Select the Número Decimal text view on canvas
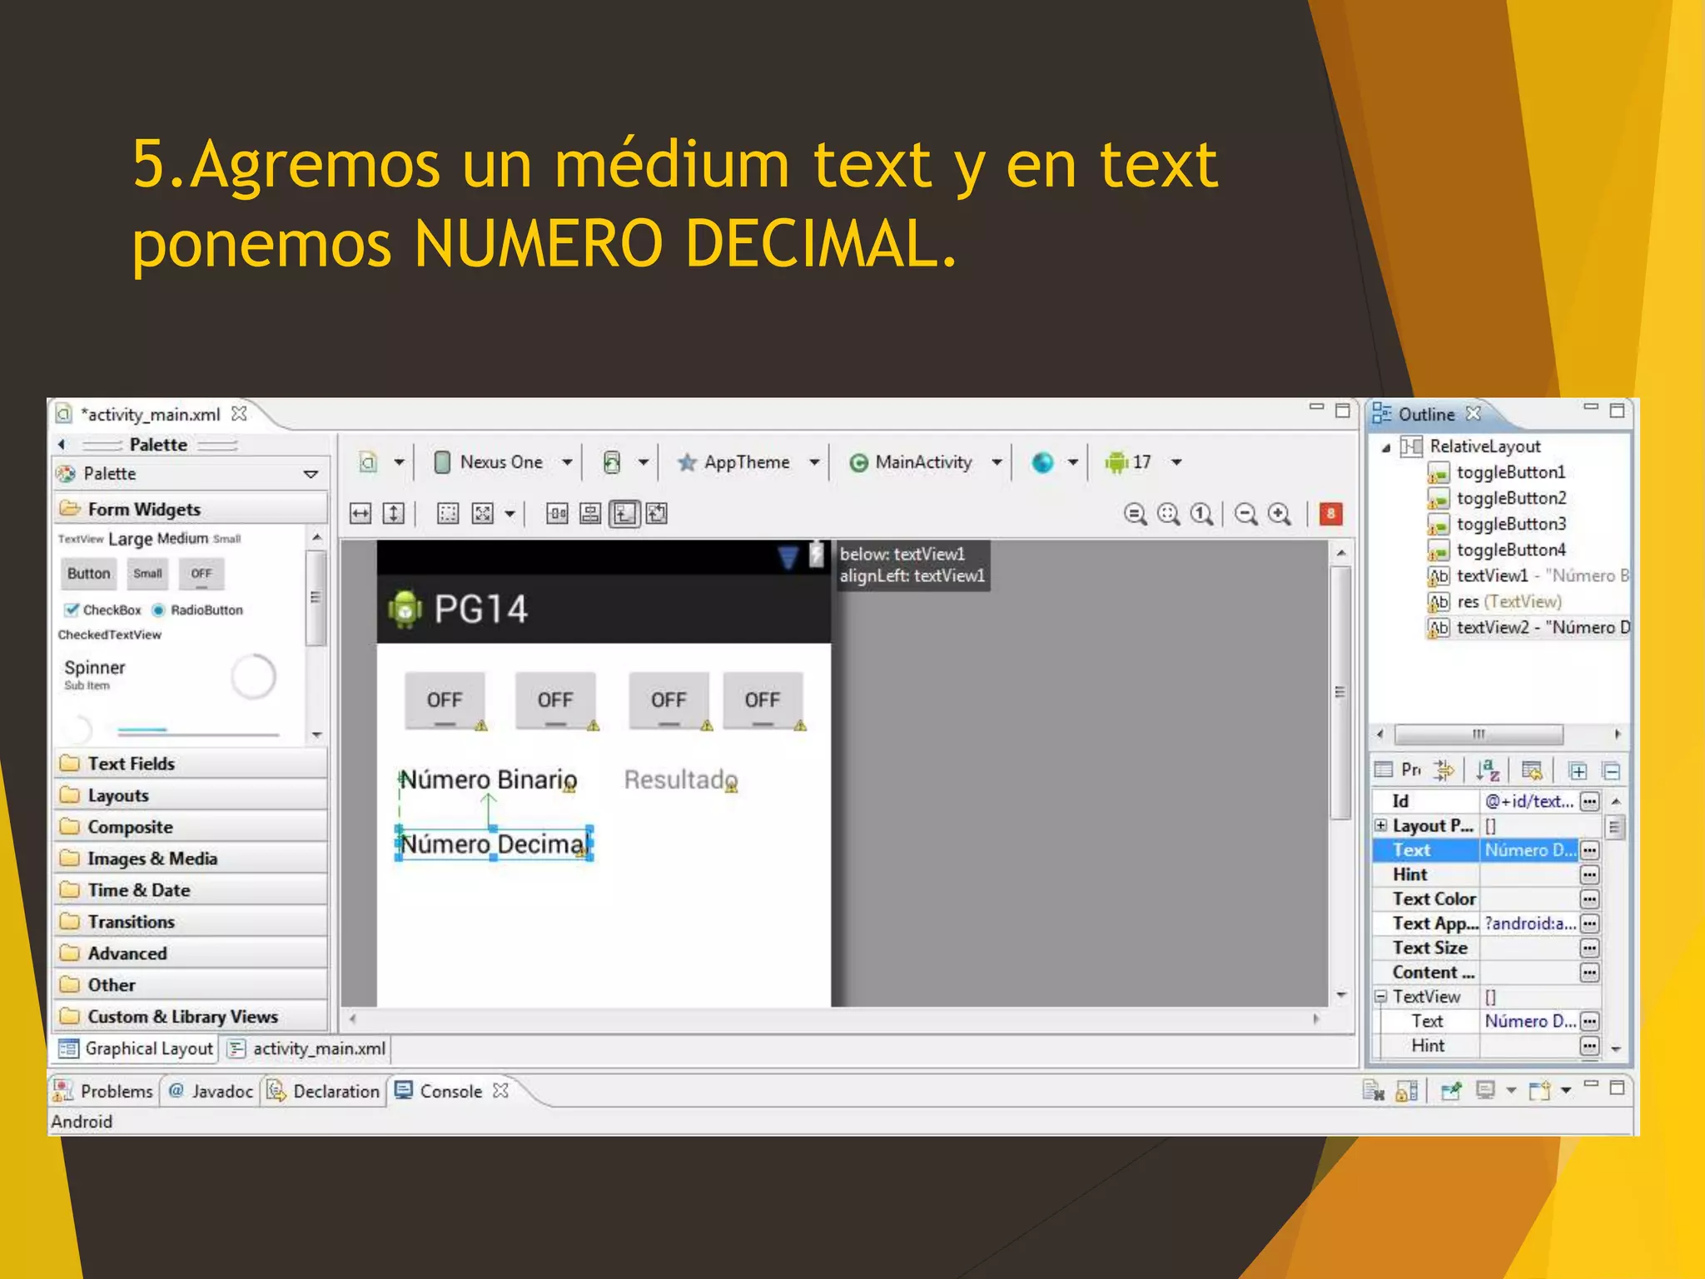Viewport: 1705px width, 1279px height. [495, 844]
